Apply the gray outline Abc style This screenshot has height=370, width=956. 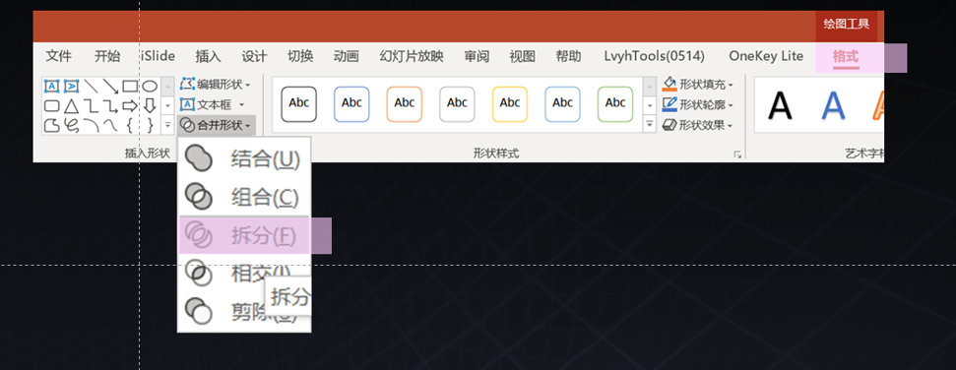457,104
